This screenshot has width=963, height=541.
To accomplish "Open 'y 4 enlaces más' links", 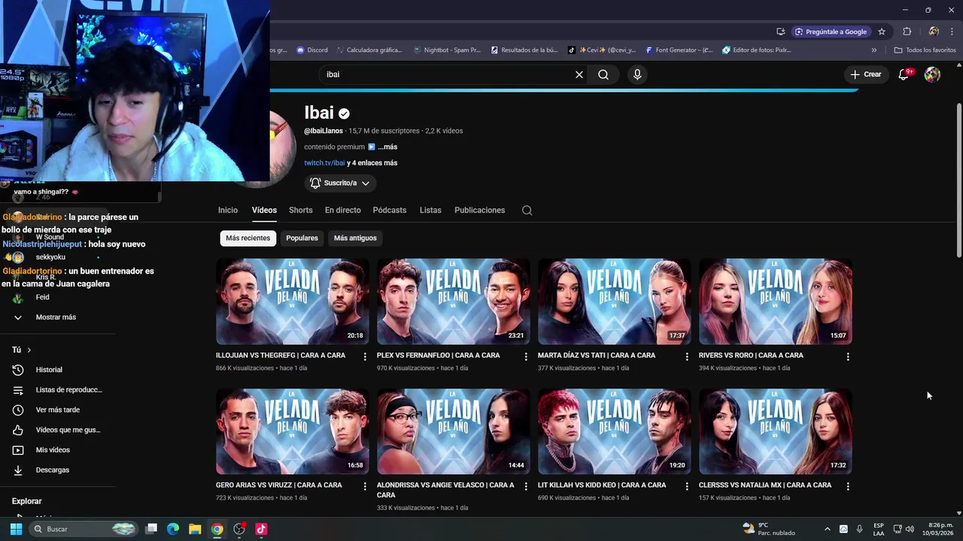I will point(372,163).
